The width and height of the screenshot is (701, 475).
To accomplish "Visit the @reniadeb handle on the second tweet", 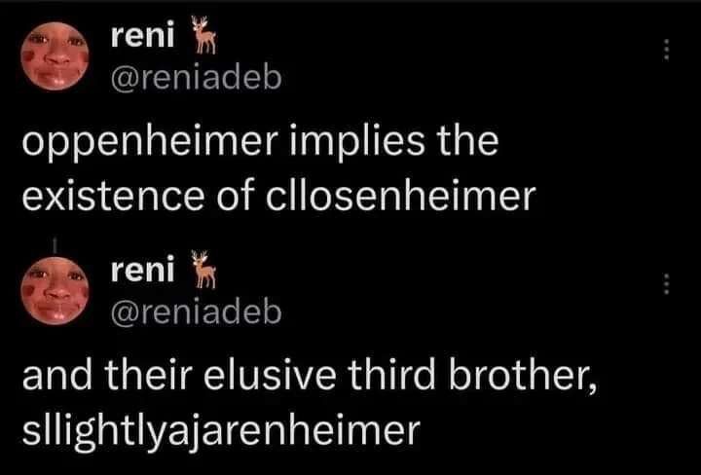I will [196, 311].
